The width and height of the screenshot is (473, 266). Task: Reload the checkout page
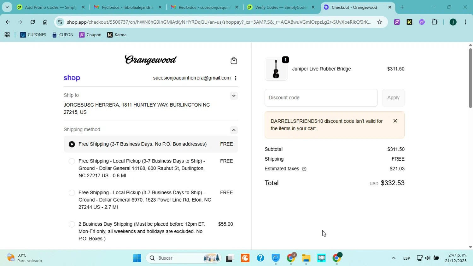click(32, 22)
